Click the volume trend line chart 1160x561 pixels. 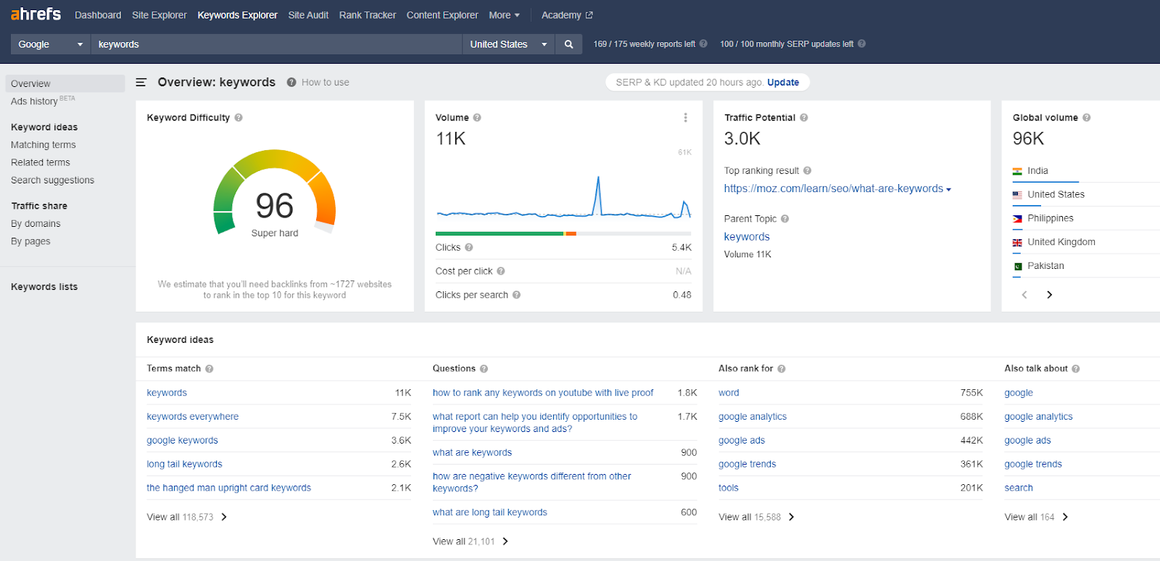(x=563, y=197)
